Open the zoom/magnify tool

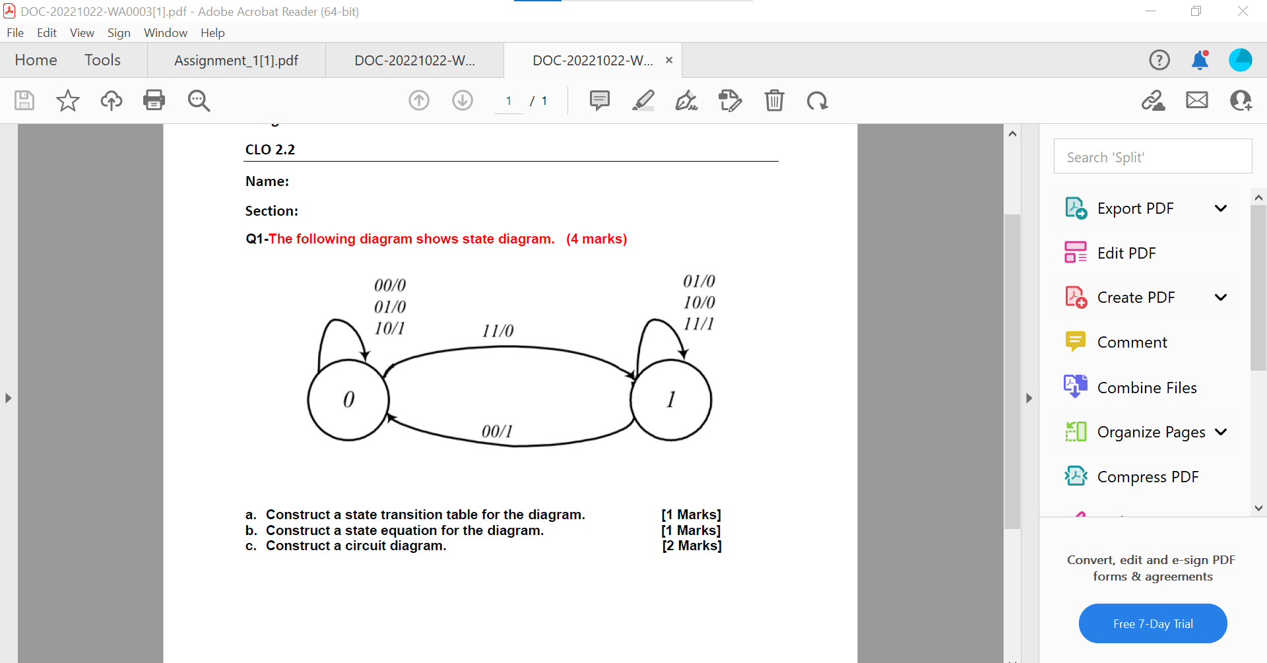pos(199,100)
